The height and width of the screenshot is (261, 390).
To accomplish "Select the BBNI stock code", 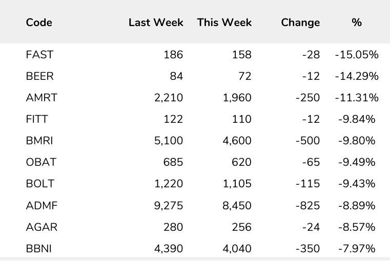I will 38,249.
